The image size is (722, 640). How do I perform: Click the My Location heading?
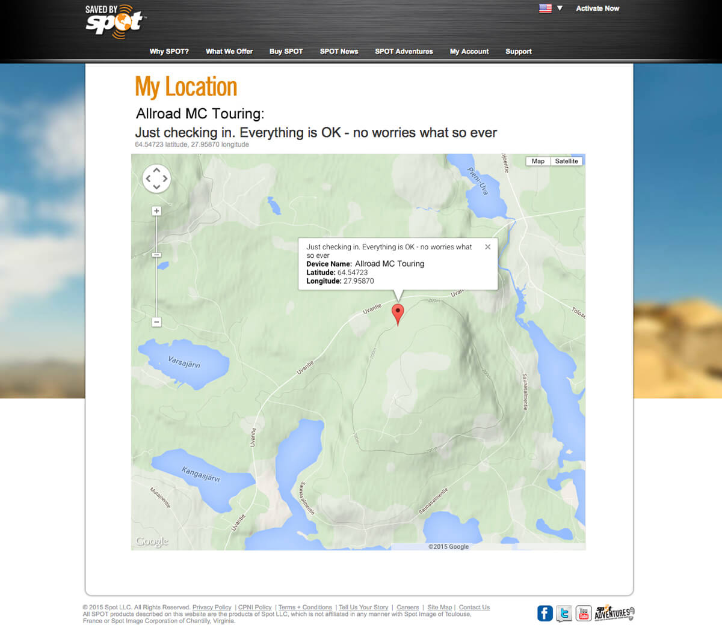(x=186, y=87)
